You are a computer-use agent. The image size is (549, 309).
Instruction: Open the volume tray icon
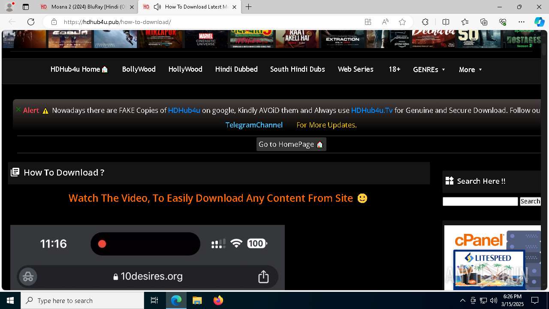[x=494, y=300]
